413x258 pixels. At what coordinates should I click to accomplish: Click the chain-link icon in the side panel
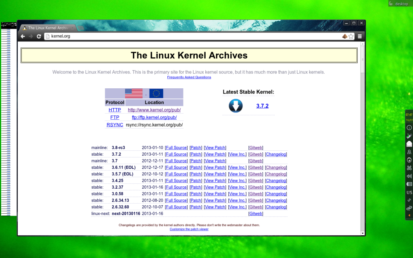tap(409, 208)
